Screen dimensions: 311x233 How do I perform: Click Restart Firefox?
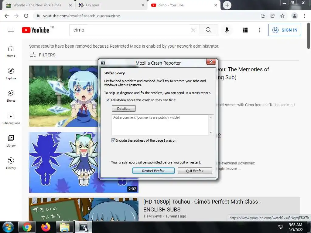click(x=153, y=171)
